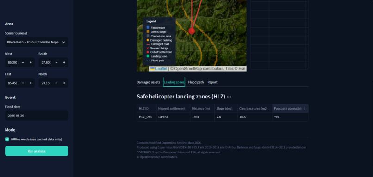Select the Landing zones tab
The width and height of the screenshot is (373, 177).
coord(174,82)
